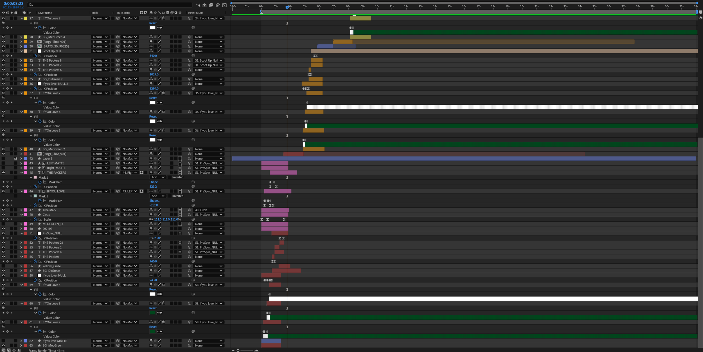The width and height of the screenshot is (703, 352).
Task: Click the timeline search field
Action: coord(110,5)
